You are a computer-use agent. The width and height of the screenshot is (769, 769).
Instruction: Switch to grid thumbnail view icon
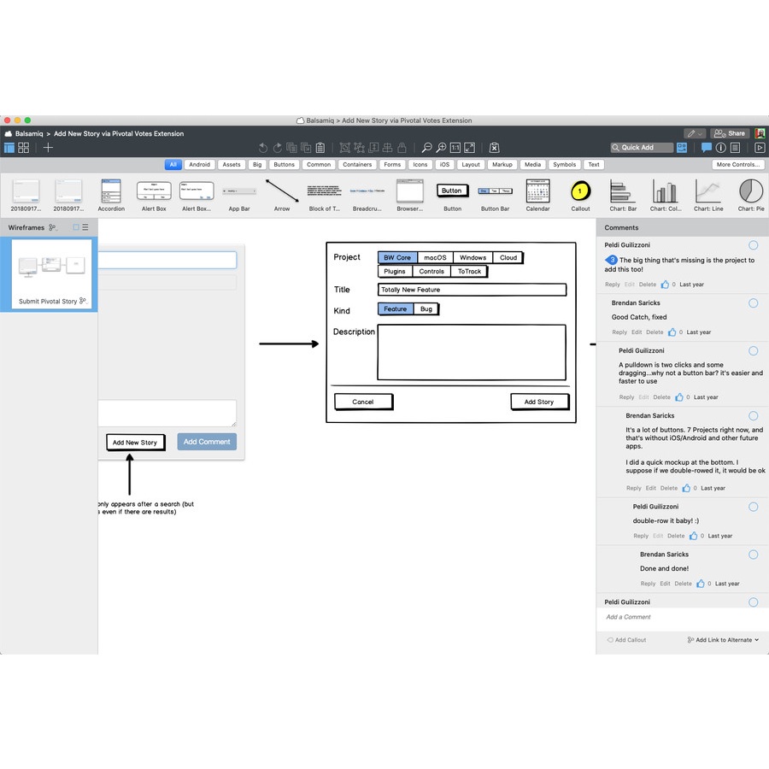click(x=23, y=148)
